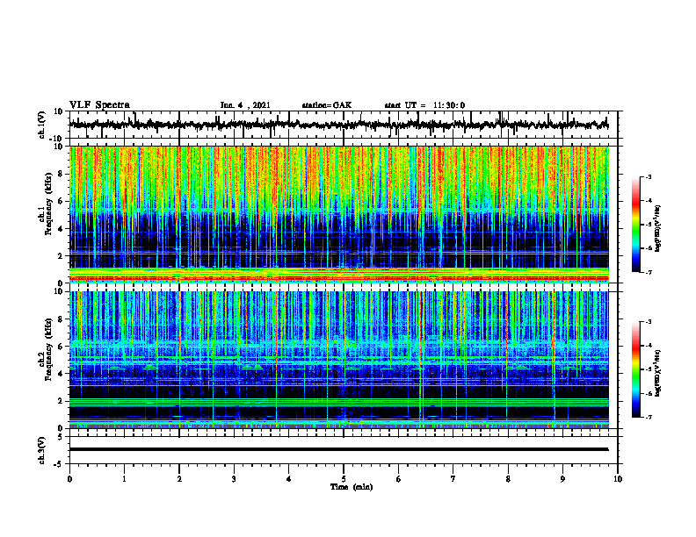This screenshot has width=696, height=537.
Task: Click the time axis tick label "0"
Action: [x=69, y=479]
